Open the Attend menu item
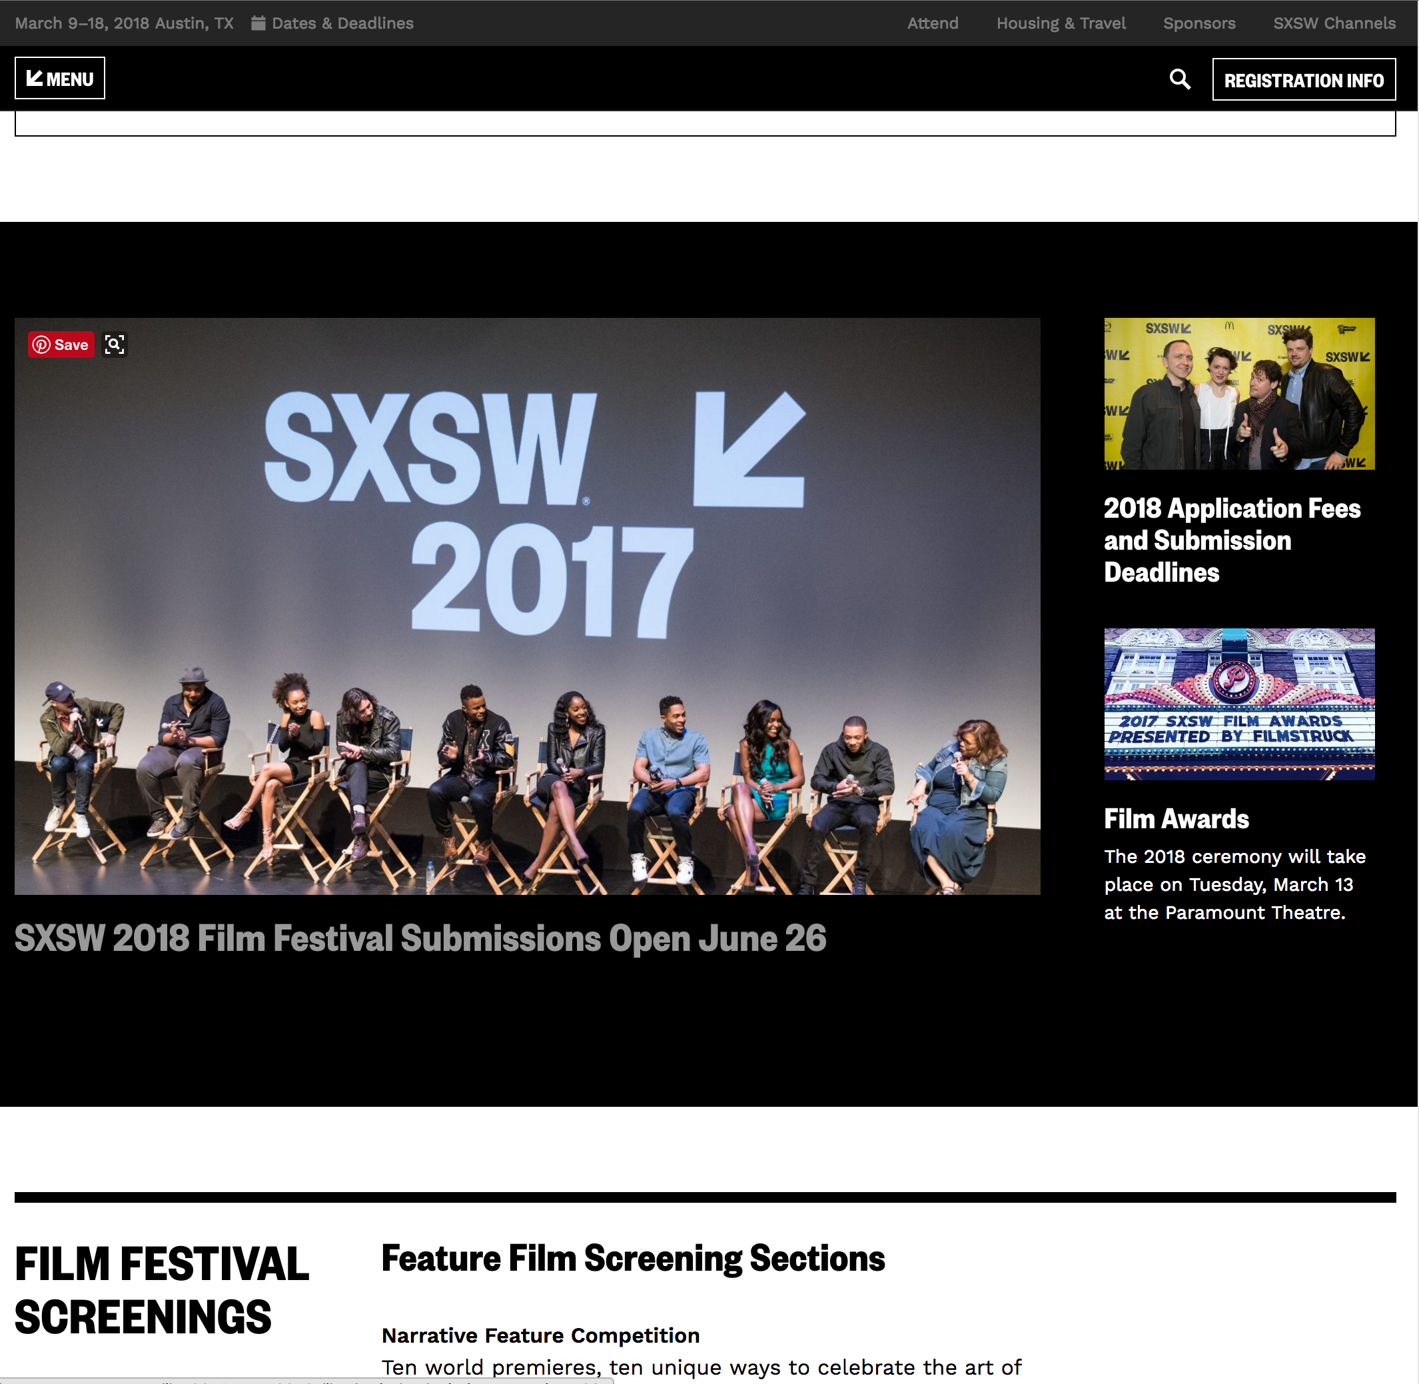The width and height of the screenshot is (1419, 1384). click(x=932, y=23)
